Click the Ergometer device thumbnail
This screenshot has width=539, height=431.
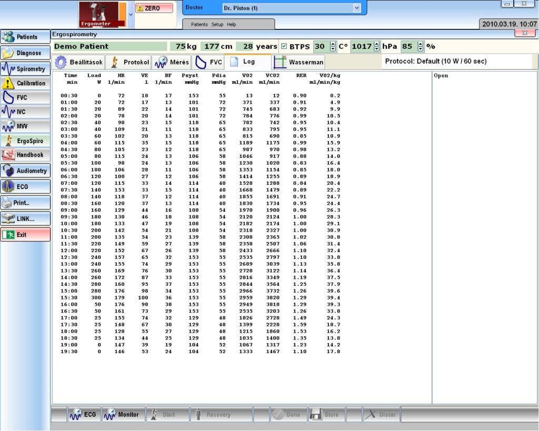click(102, 14)
